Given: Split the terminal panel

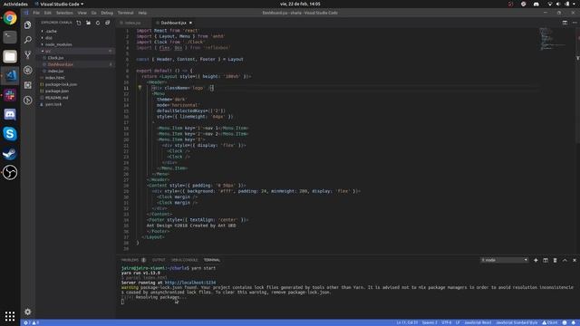Looking at the screenshot, I should coord(546,260).
